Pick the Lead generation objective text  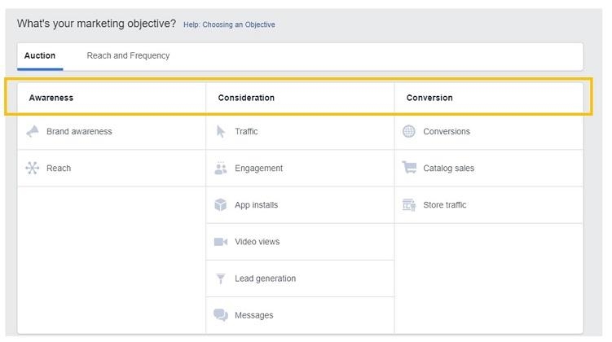pyautogui.click(x=265, y=278)
